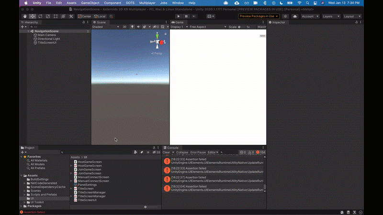Toggle hidden objects count in Scene
This screenshot has height=215, width=383.
point(156,27)
